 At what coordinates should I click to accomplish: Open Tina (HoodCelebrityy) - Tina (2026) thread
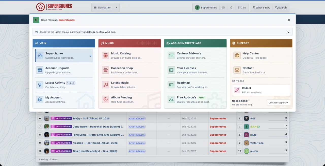coord(95,151)
